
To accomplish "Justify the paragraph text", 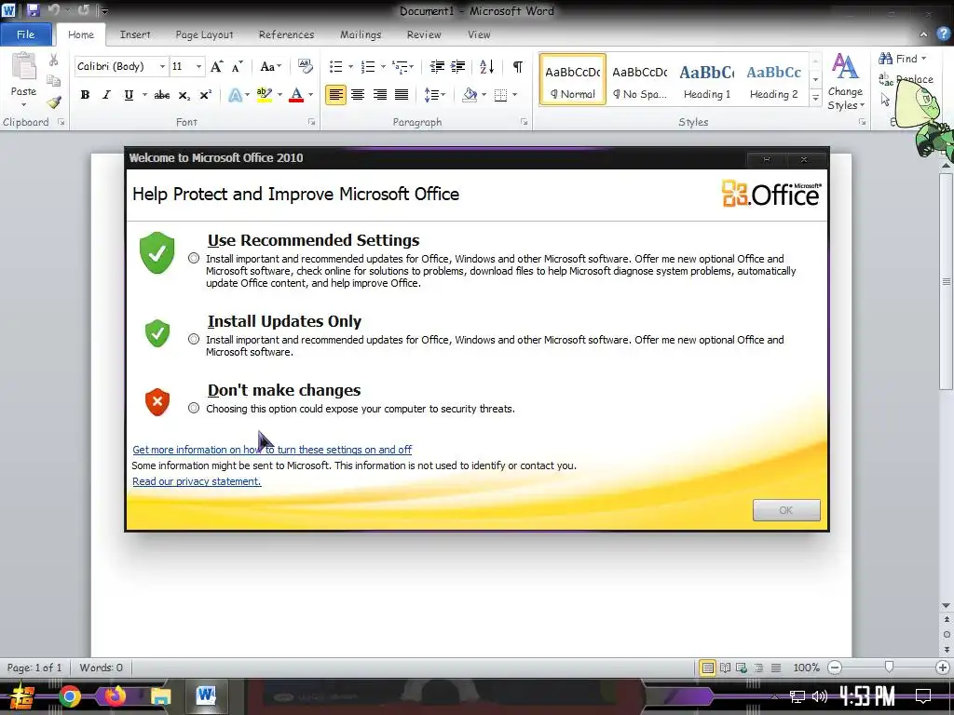I will [402, 95].
